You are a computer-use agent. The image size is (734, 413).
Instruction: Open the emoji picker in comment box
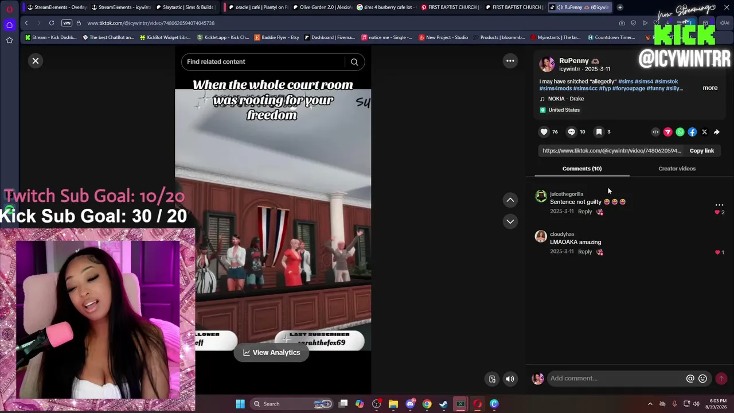702,379
